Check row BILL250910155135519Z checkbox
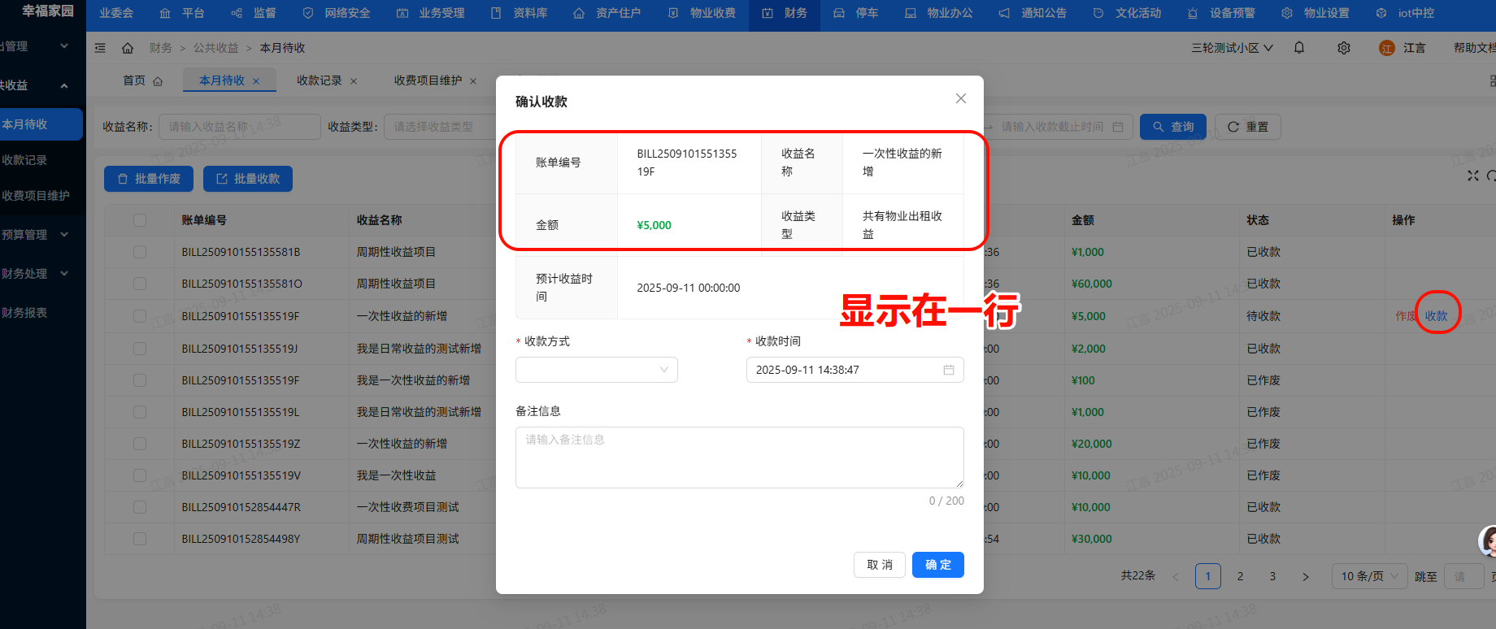 [x=140, y=444]
